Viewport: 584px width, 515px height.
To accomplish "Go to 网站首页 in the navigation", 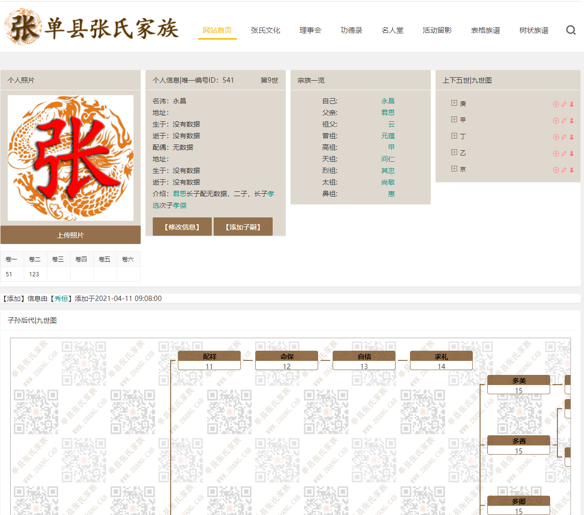I will coord(217,30).
